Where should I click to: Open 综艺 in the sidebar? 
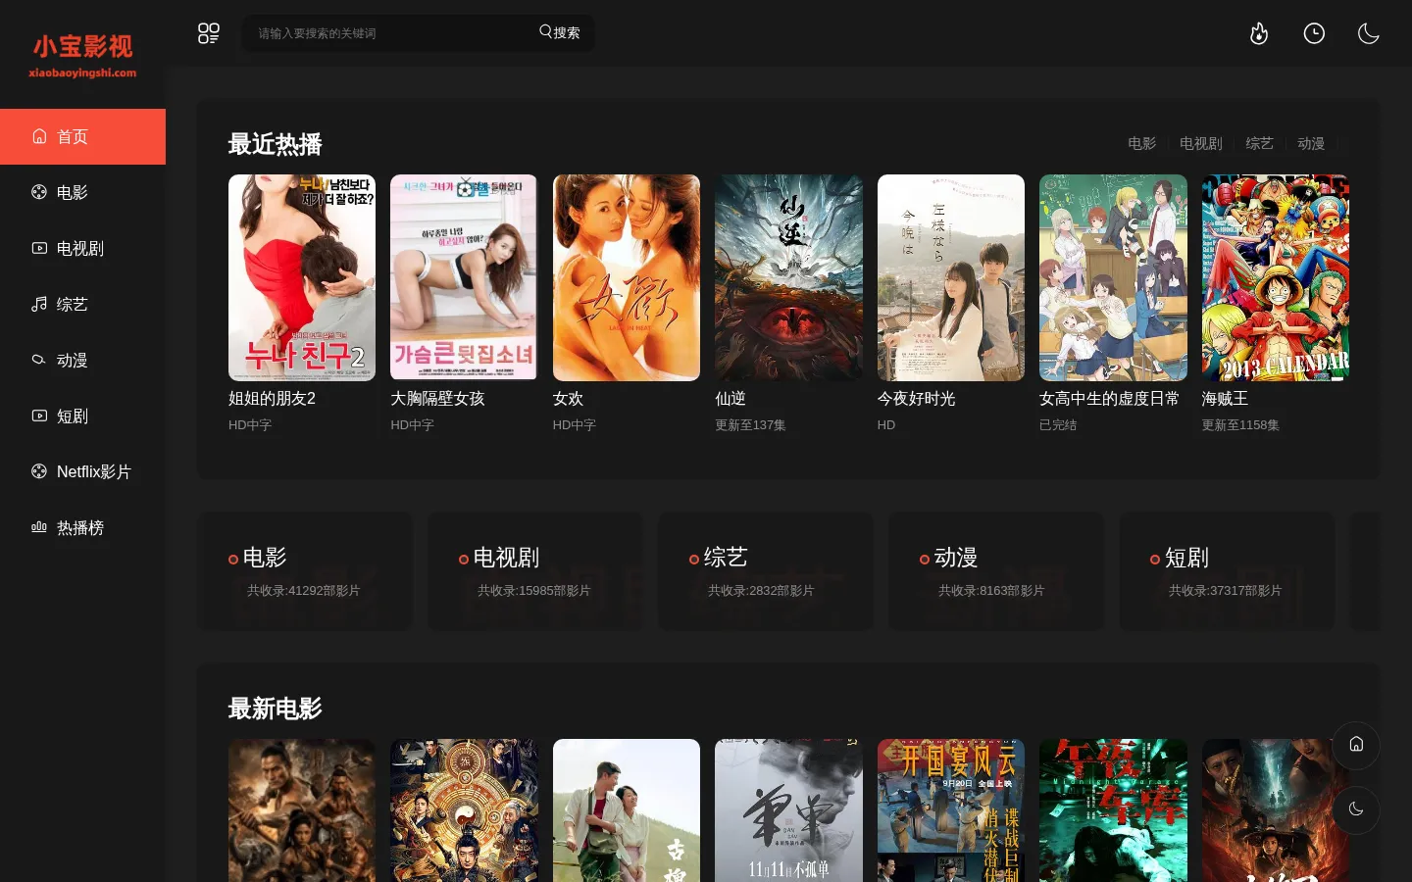(82, 304)
